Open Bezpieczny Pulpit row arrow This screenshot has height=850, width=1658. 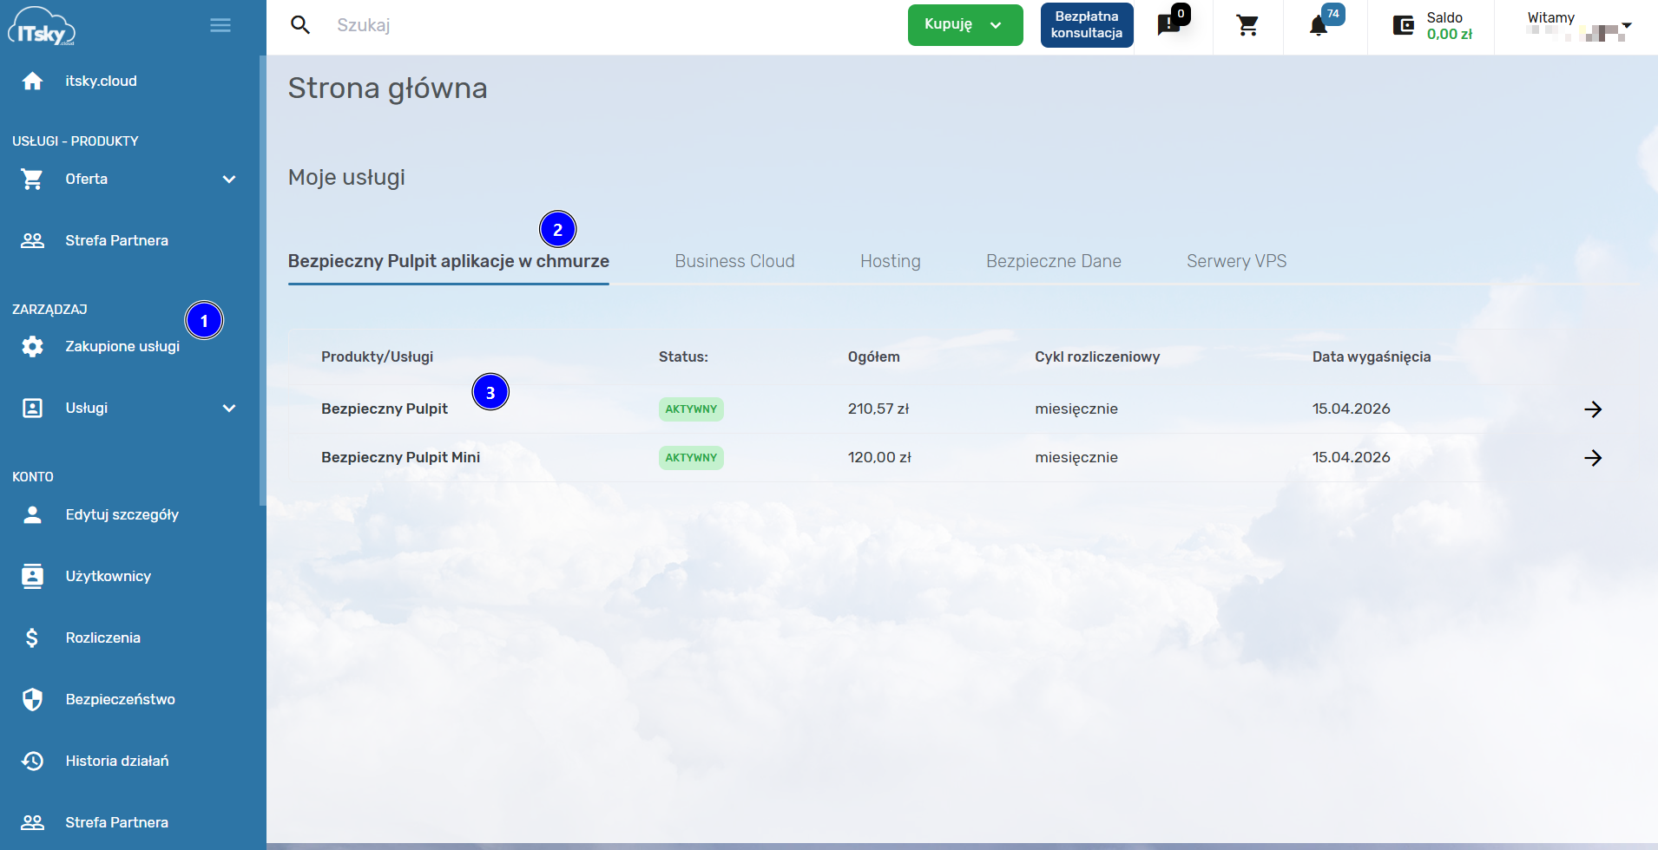(x=1593, y=409)
